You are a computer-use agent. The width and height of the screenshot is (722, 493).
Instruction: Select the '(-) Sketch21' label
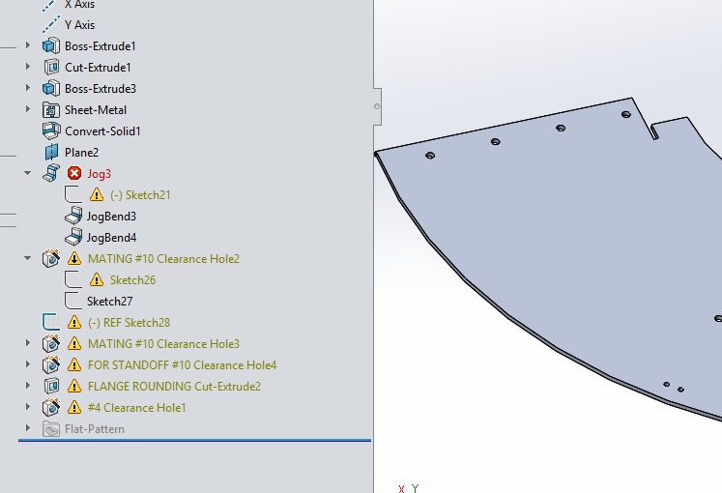coord(140,195)
